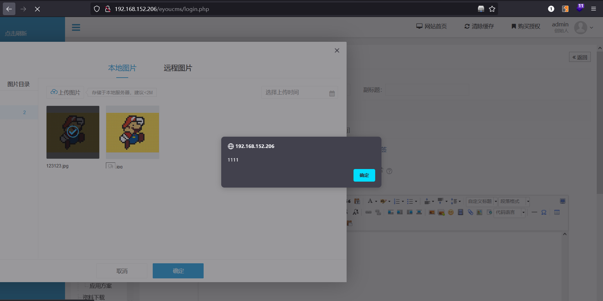Screen dimensions: 603x301
Task: Click the horizontal rule line icon
Action: coord(534,212)
